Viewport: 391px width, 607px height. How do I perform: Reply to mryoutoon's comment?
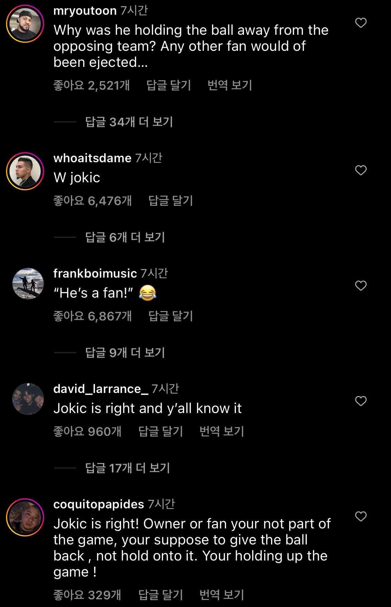168,85
